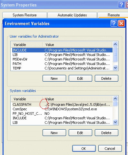Click New under system variables
Screen dimensions: 128x155
(x=54, y=133)
